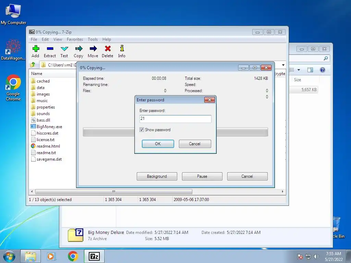Click scroll left arrow in 7-Zip list
The image size is (351, 263).
click(x=32, y=192)
